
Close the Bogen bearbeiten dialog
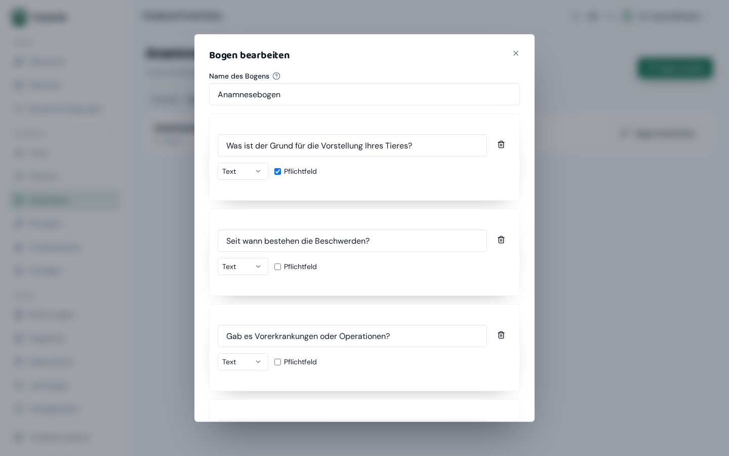516,53
